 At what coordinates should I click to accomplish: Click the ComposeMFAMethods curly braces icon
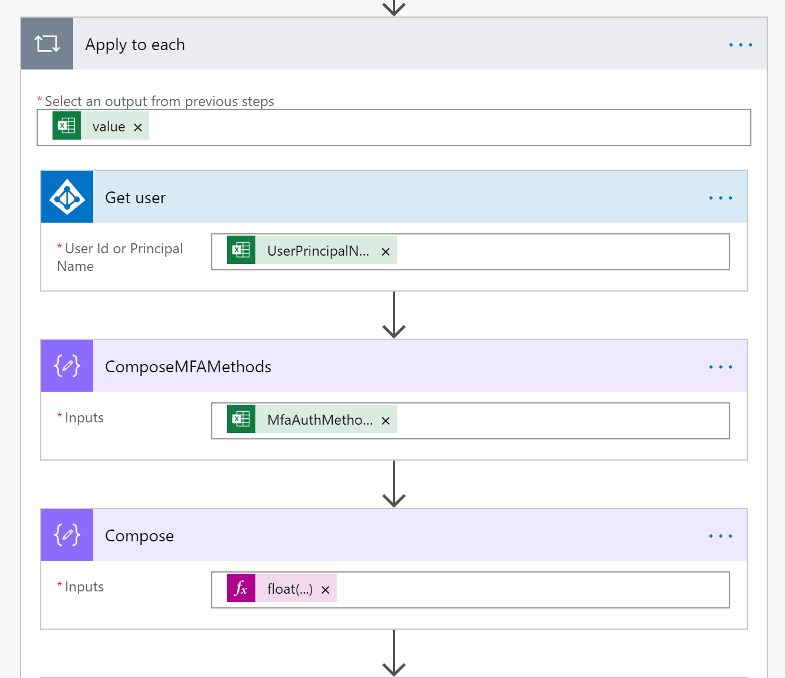click(x=67, y=366)
